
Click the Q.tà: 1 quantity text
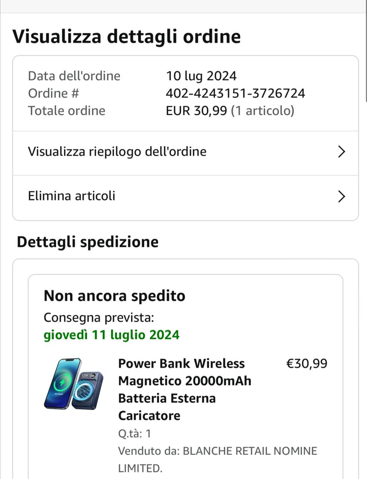pos(135,433)
